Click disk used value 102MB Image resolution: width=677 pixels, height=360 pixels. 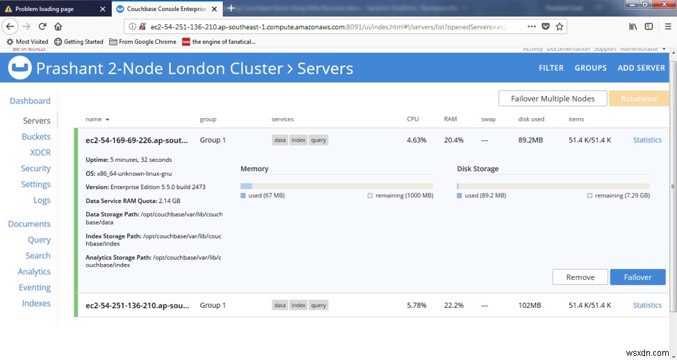(x=530, y=305)
